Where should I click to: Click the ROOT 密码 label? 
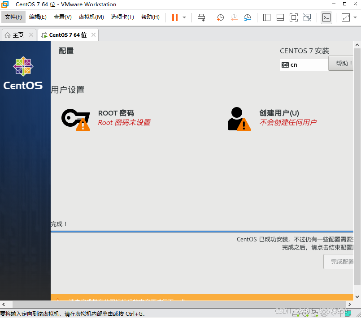click(x=116, y=113)
